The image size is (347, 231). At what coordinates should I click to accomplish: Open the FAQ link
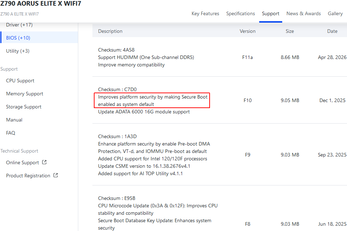pyautogui.click(x=11, y=133)
